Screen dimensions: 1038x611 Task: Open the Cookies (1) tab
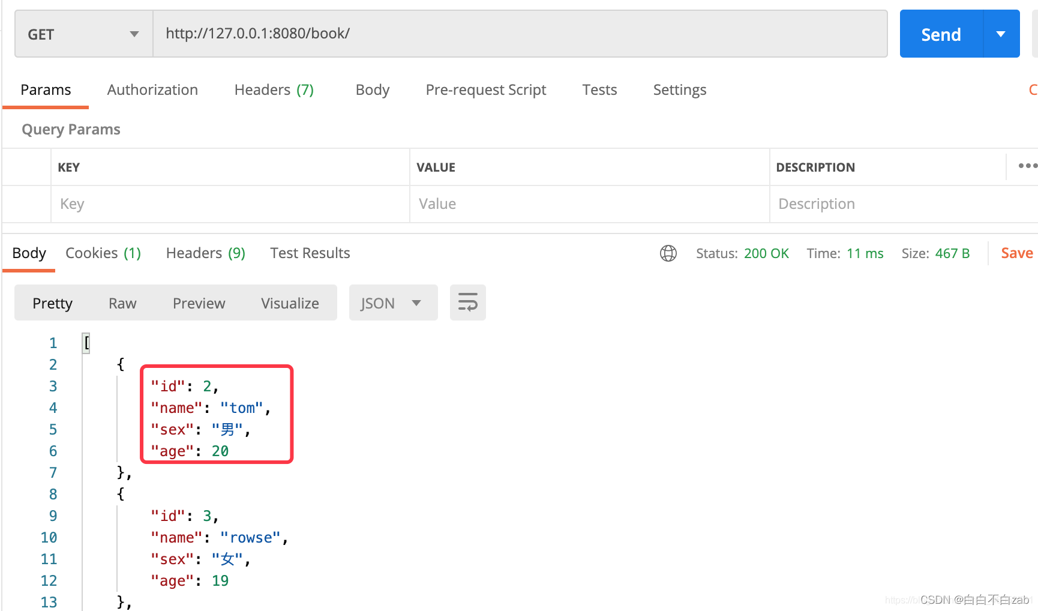(x=103, y=253)
